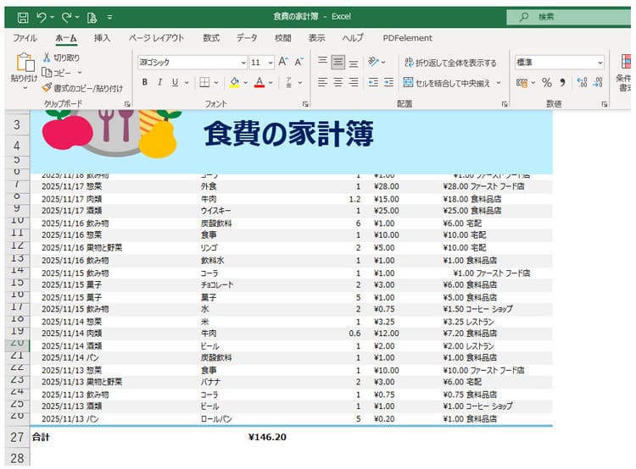
Task: Open the 表示 tab
Action: 316,38
